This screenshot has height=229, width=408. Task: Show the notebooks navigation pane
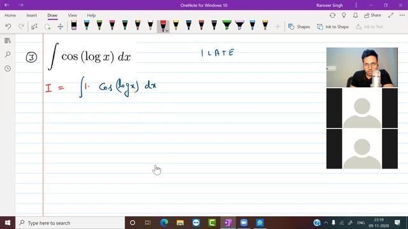pos(8,41)
